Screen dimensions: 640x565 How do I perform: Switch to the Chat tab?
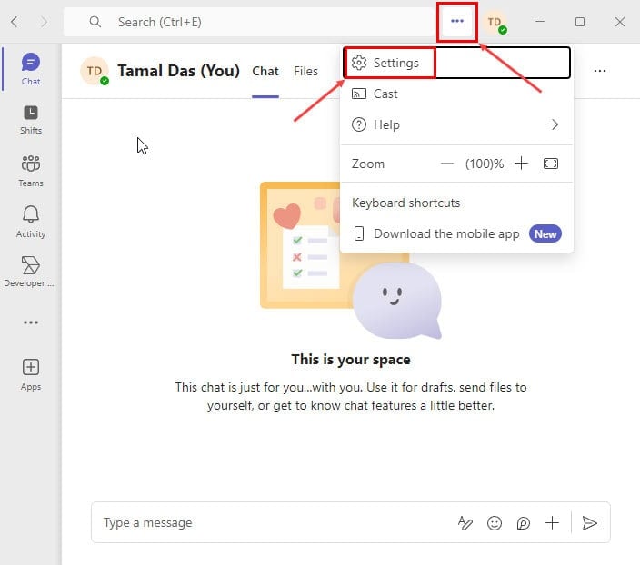coord(265,72)
